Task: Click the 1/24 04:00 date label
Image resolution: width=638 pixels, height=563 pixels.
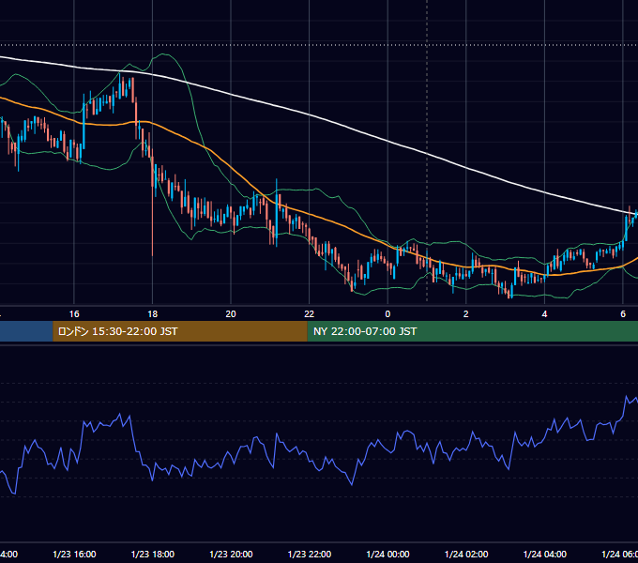Action: [x=545, y=554]
